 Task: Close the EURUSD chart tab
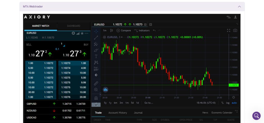tap(145, 24)
